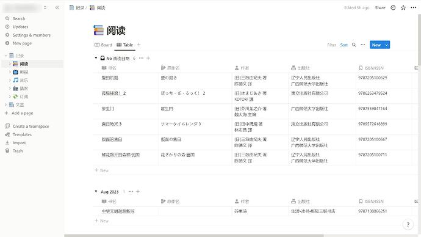Select the Table view tab
This screenshot has width=421, height=237.
pos(125,45)
